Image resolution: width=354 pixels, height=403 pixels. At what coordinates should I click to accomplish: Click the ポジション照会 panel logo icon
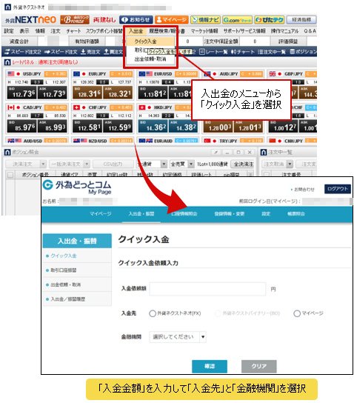[x=7, y=152]
